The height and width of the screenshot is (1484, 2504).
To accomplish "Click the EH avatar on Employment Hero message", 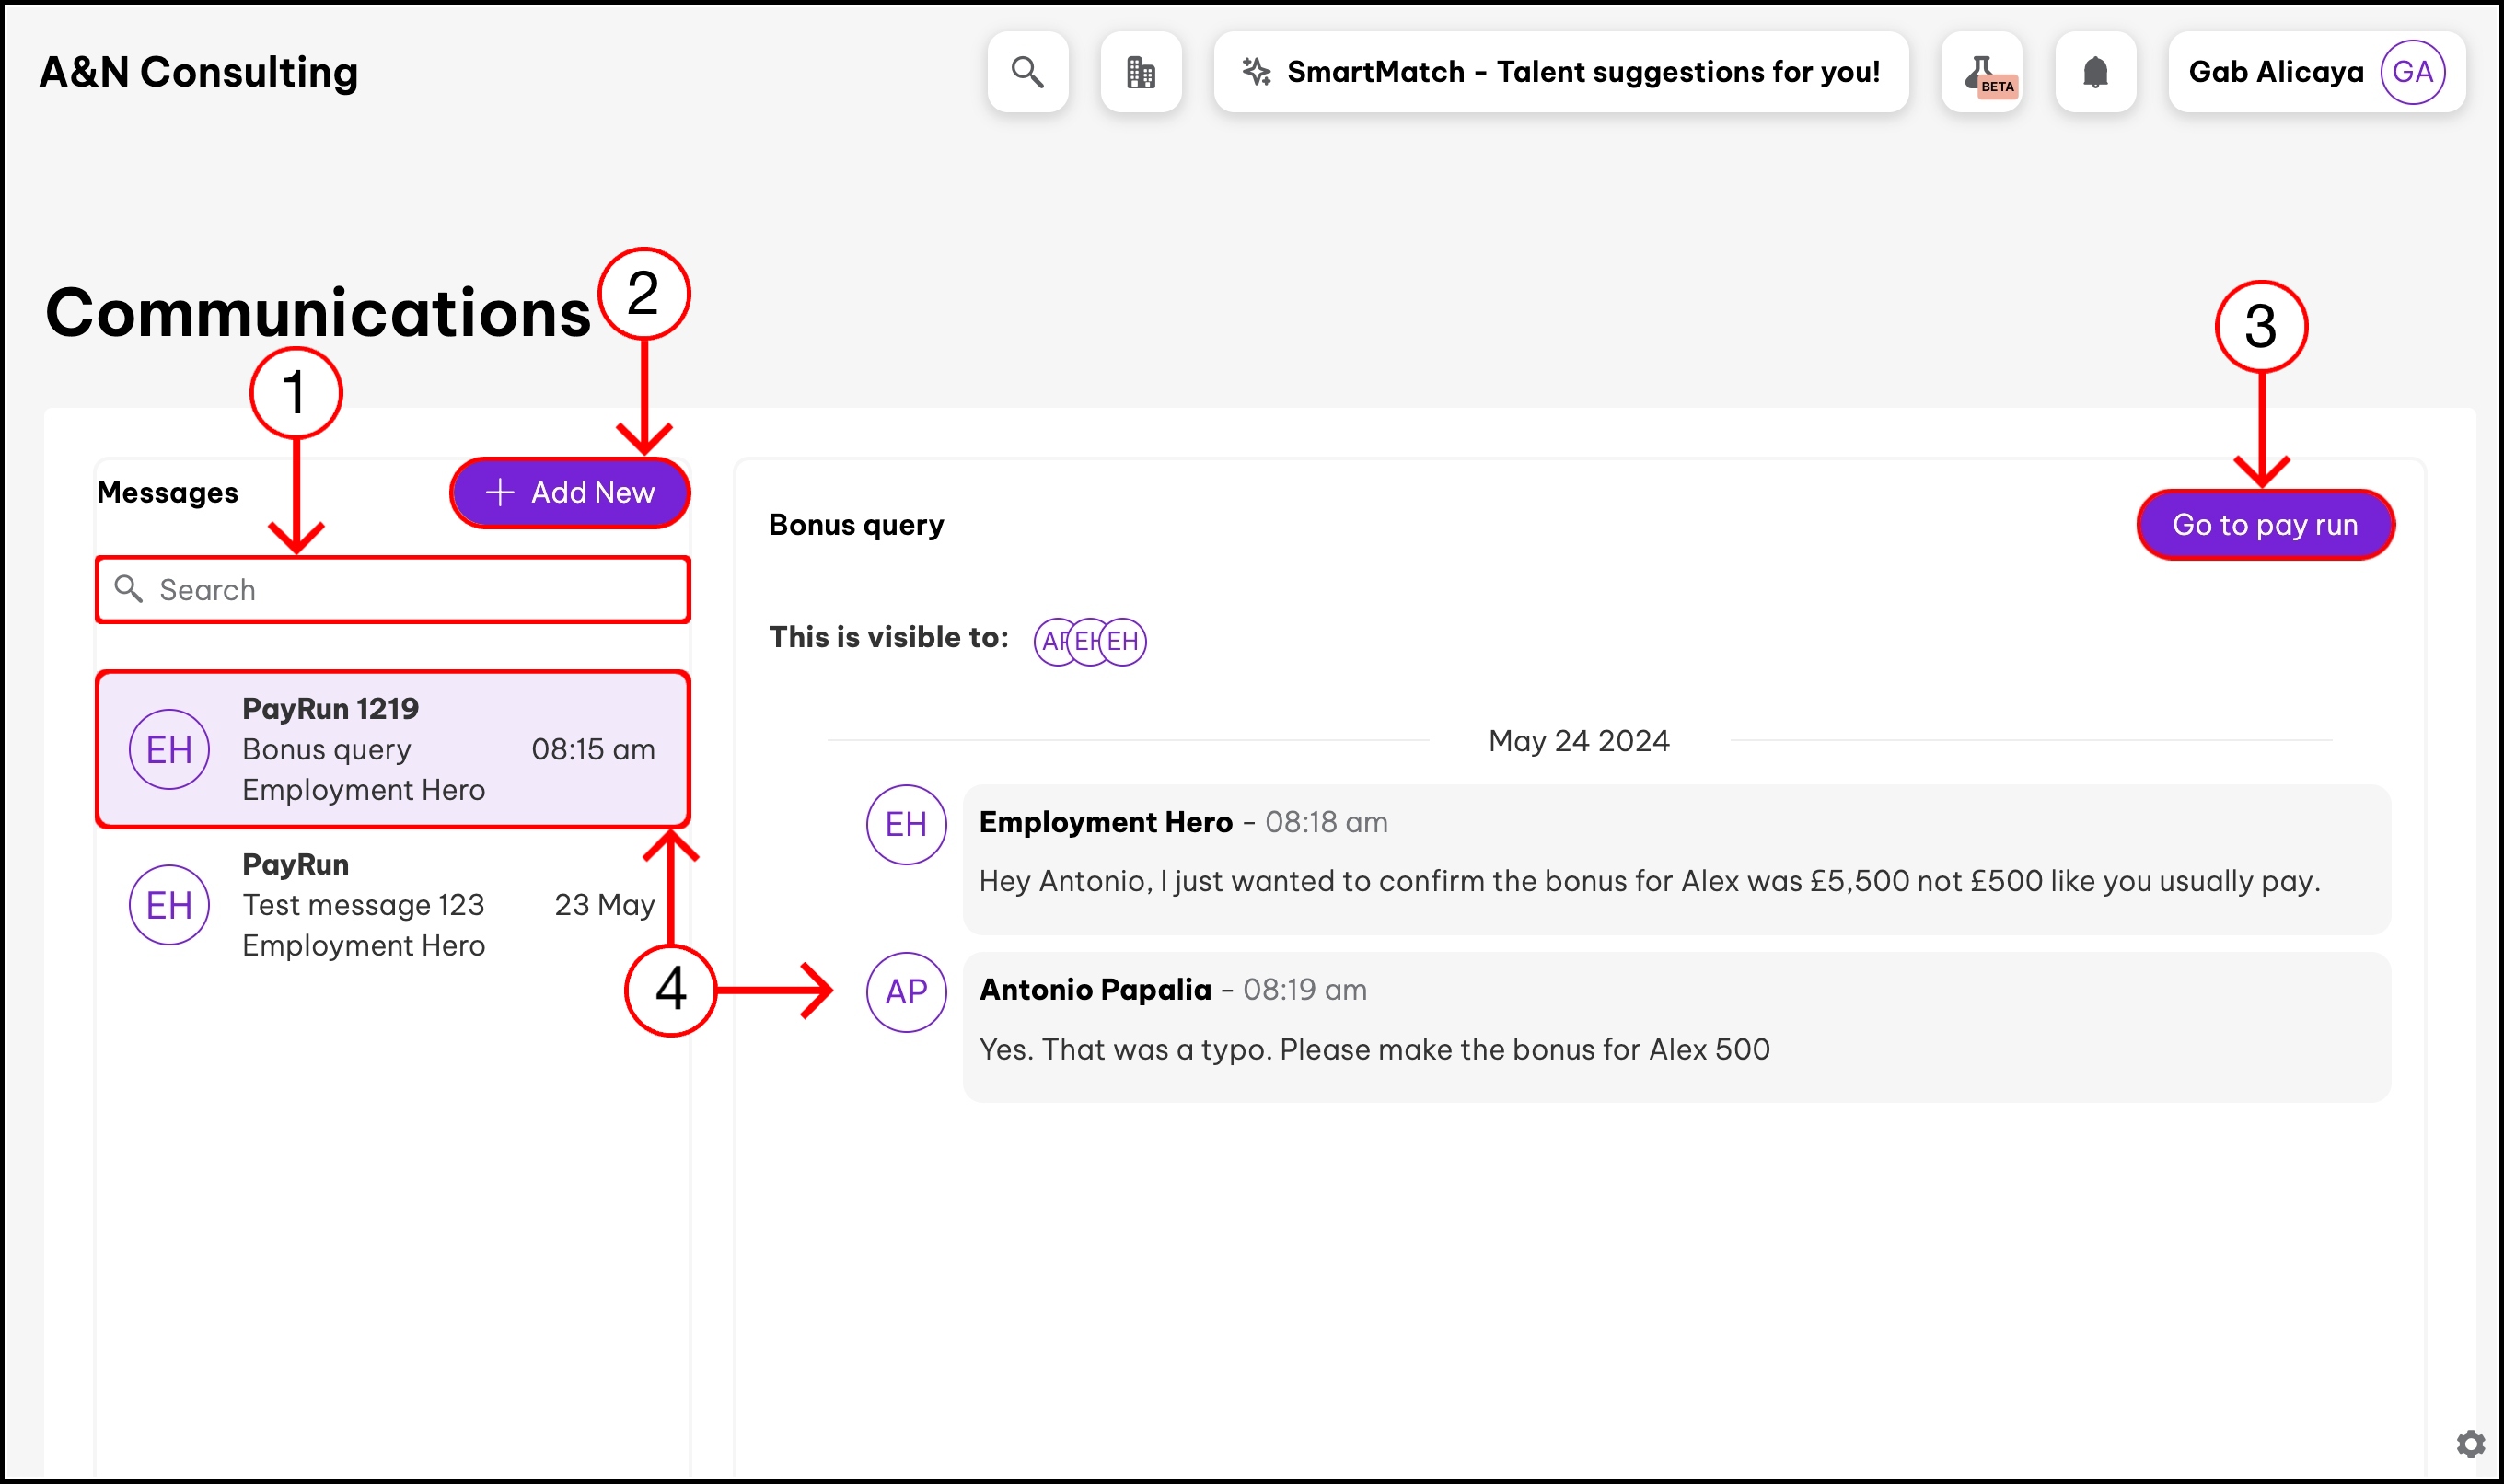I will [x=906, y=824].
